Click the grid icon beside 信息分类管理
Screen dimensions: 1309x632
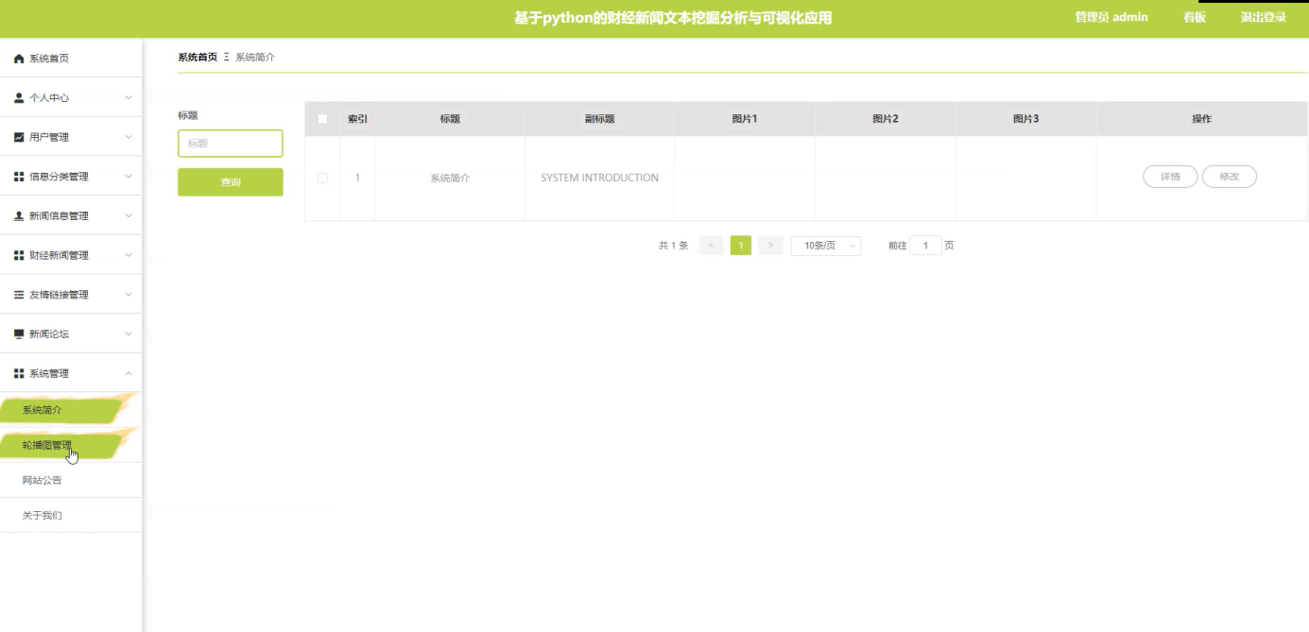click(x=19, y=177)
